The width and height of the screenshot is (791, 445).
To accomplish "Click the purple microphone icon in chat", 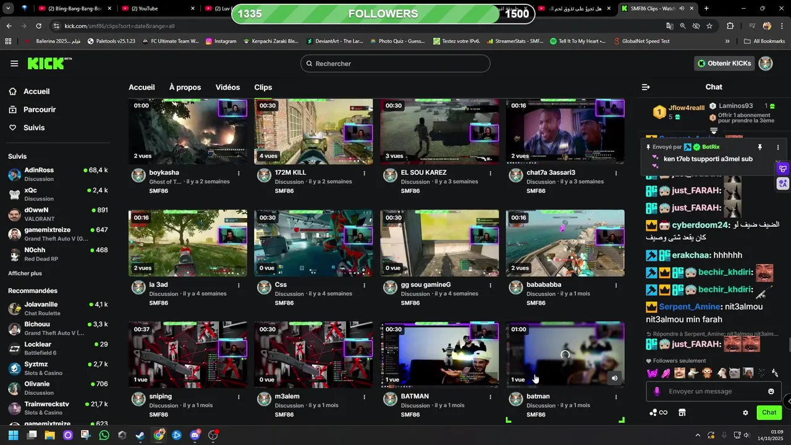I will click(x=657, y=391).
